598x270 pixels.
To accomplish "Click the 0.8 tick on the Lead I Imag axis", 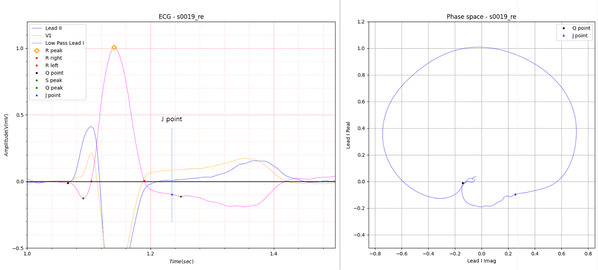I will [588, 254].
